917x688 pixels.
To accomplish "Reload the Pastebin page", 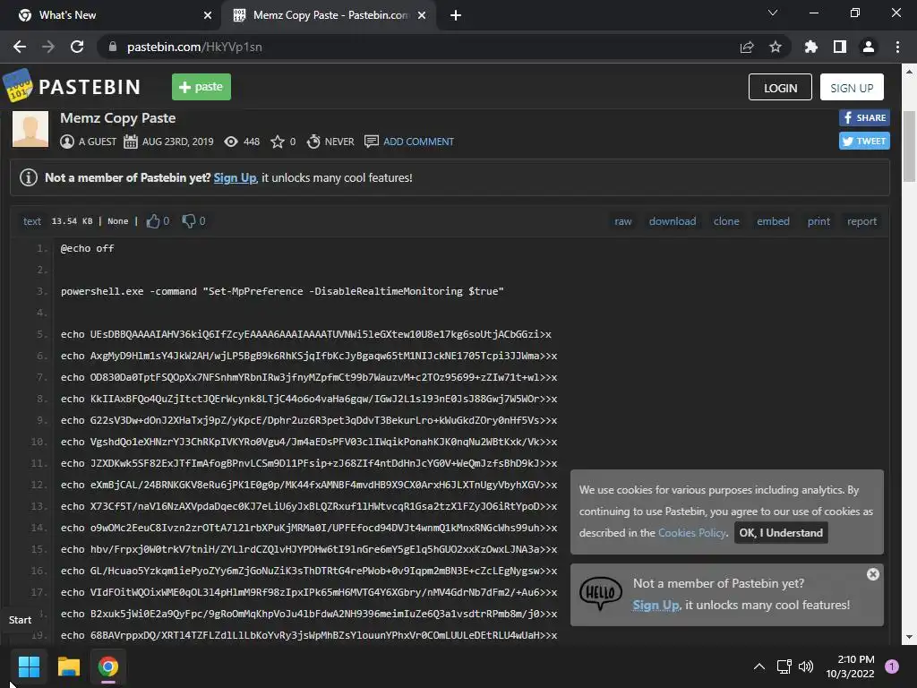I will pos(77,47).
